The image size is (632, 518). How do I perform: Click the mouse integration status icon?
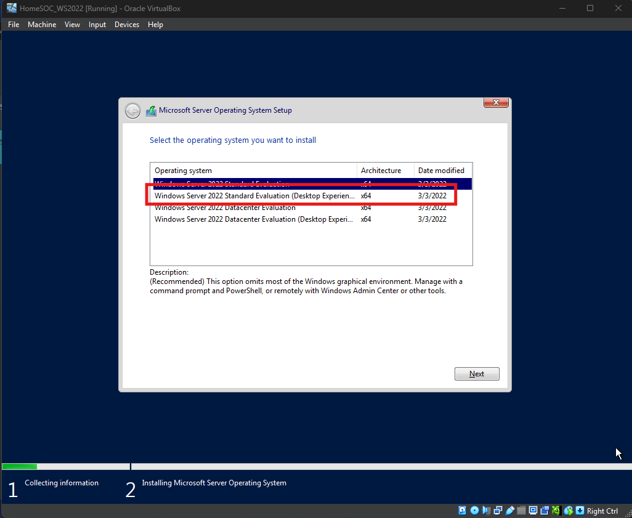568,511
